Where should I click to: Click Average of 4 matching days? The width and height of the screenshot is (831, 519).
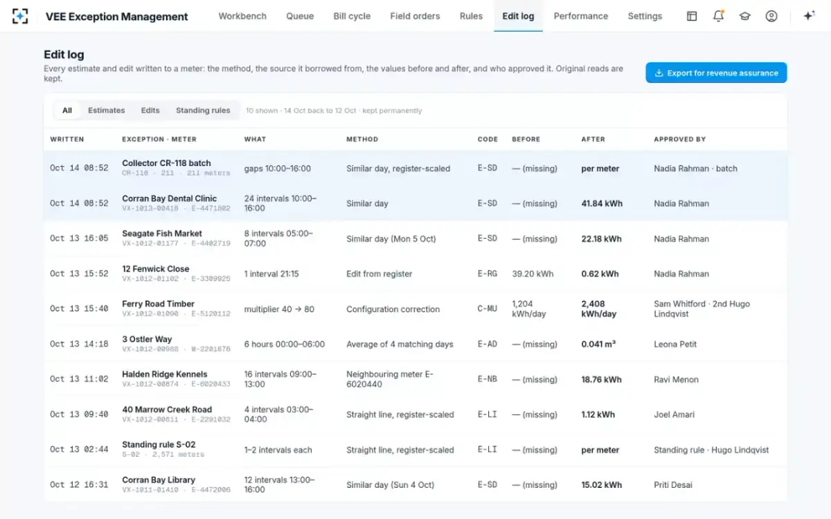(x=400, y=344)
